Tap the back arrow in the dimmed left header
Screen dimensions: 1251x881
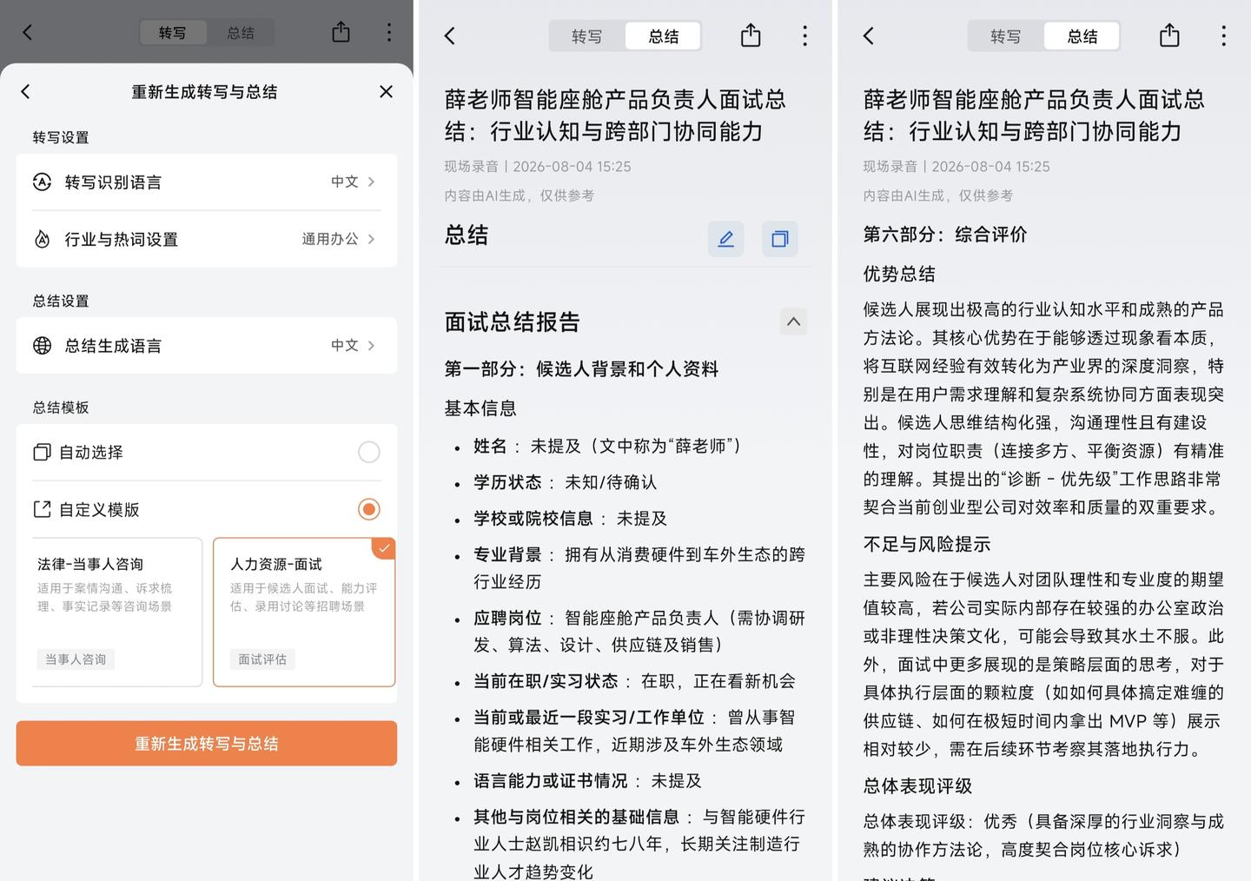27,32
